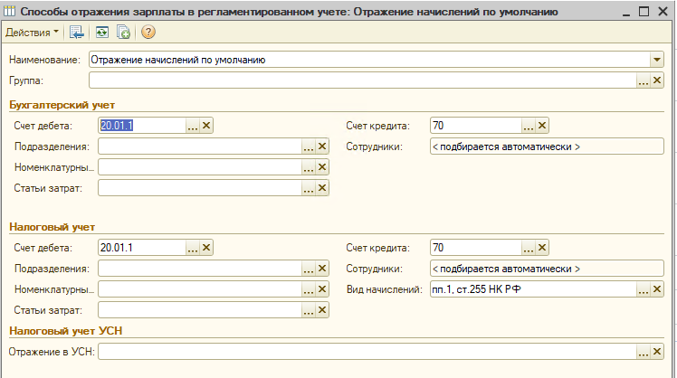The width and height of the screenshot is (677, 378).
Task: Click the reread (refresh) toolbar icon
Action: (x=100, y=32)
